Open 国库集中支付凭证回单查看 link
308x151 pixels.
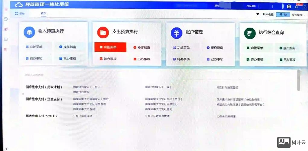tap(89, 104)
